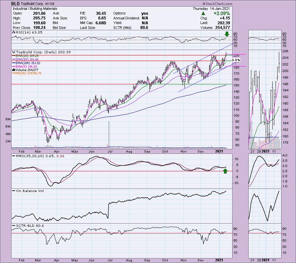
Task: Select the 2M label on volume axis
Action: coord(8,141)
